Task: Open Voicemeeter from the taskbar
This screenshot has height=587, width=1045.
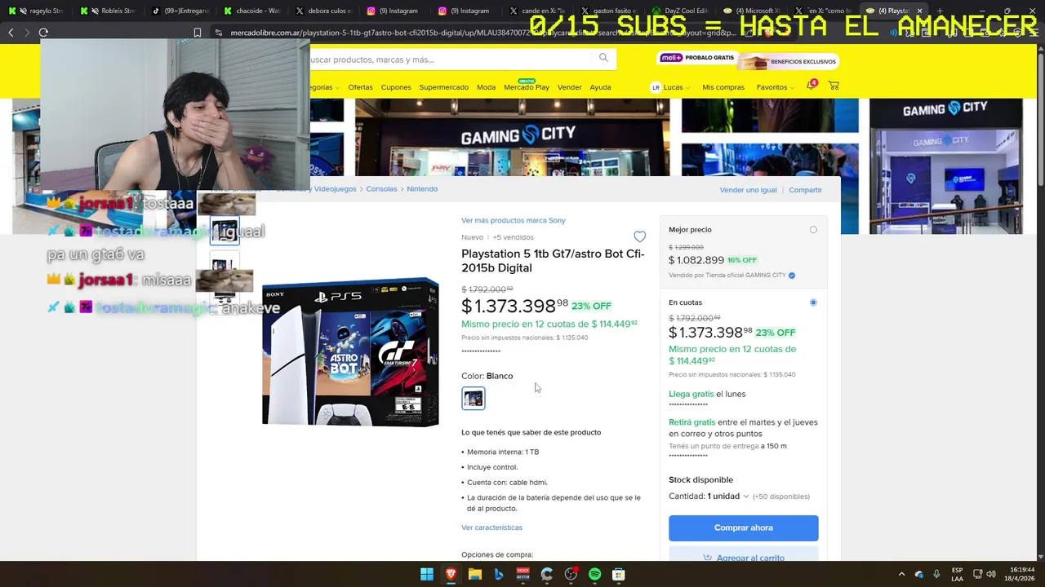Action: point(523,575)
